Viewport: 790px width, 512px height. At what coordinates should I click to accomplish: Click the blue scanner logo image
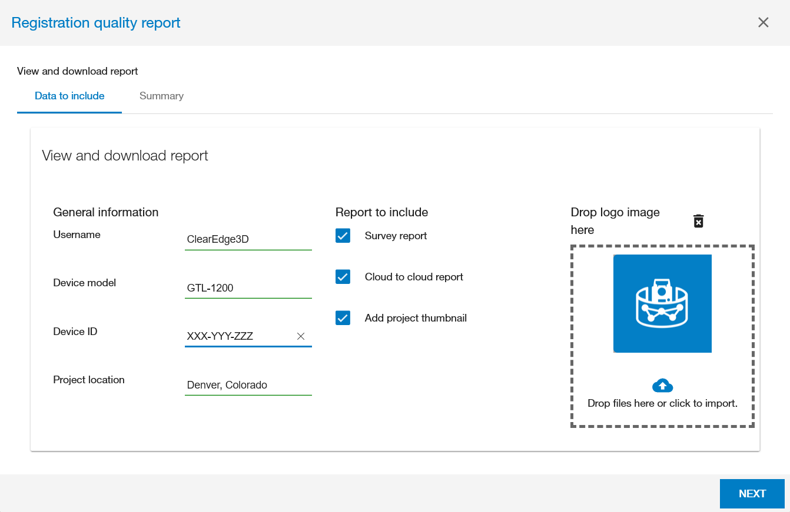(x=662, y=303)
